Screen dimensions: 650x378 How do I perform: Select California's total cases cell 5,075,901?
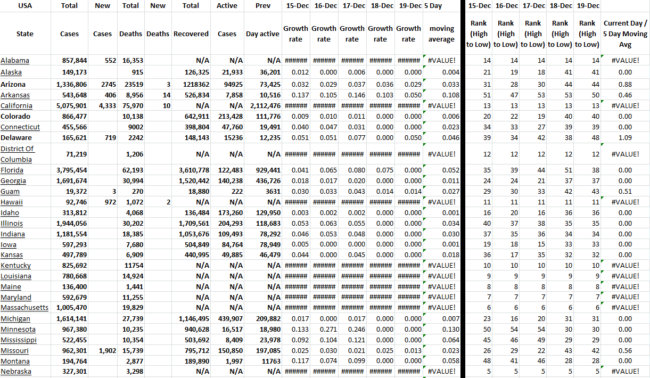click(71, 106)
